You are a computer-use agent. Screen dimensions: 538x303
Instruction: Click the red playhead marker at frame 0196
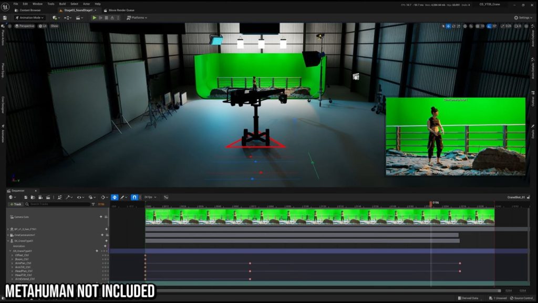[x=431, y=203]
